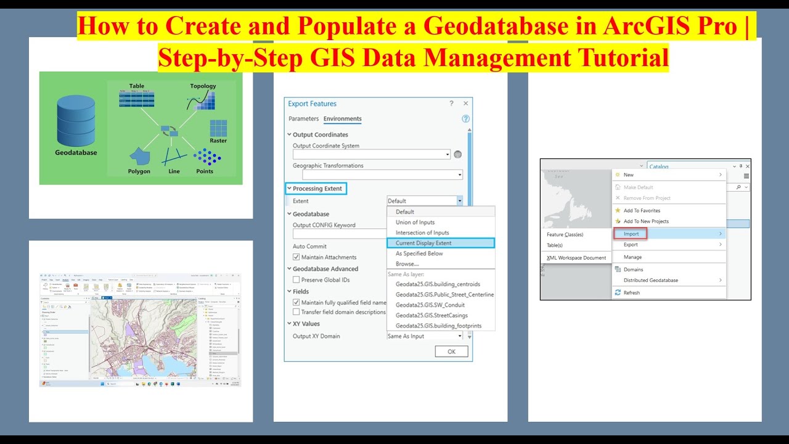Choose Table(s) from Import submenu
This screenshot has height=444, width=789.
576,245
